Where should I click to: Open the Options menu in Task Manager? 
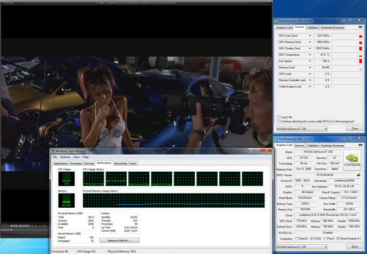pyautogui.click(x=65, y=157)
